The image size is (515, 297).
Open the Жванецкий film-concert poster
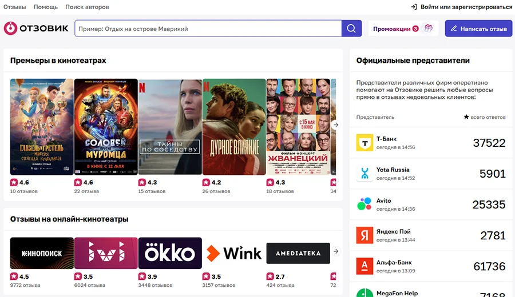tap(298, 127)
